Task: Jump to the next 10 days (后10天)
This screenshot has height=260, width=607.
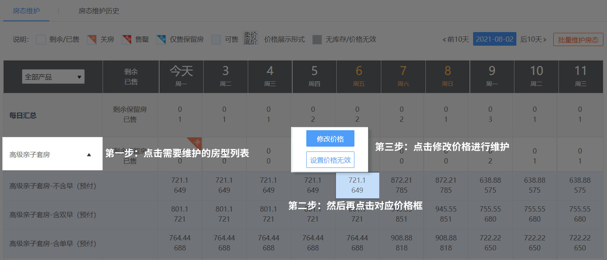Action: click(x=533, y=39)
